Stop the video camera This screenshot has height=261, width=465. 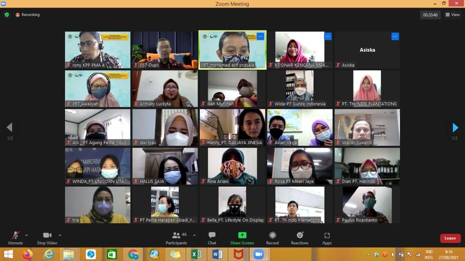pos(47,238)
